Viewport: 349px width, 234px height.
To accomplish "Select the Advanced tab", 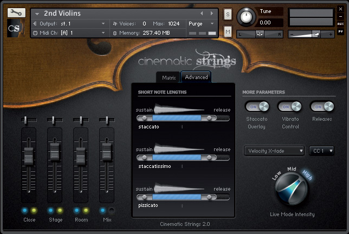I will [196, 77].
